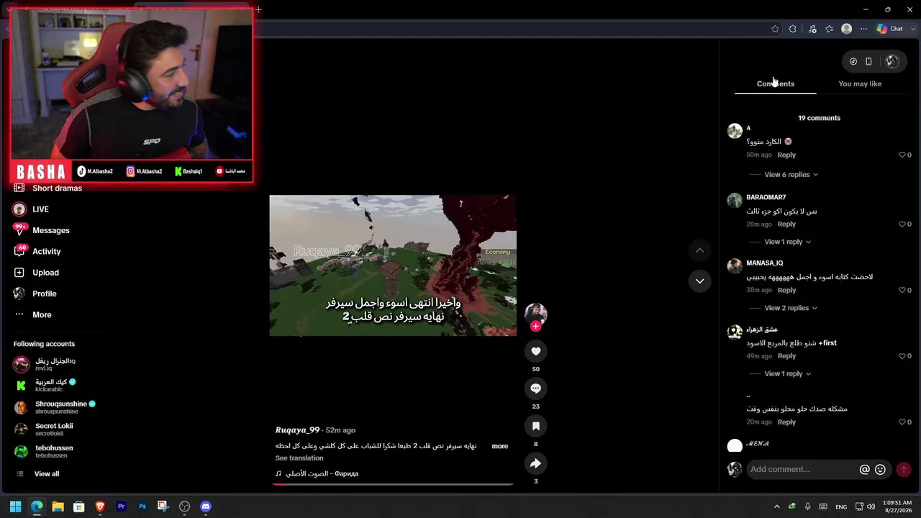
Task: Click the Upload plus icon in sidebar
Action: pyautogui.click(x=19, y=273)
